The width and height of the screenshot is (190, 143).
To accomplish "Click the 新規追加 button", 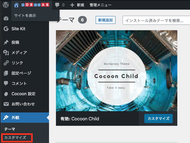I will coord(105,20).
